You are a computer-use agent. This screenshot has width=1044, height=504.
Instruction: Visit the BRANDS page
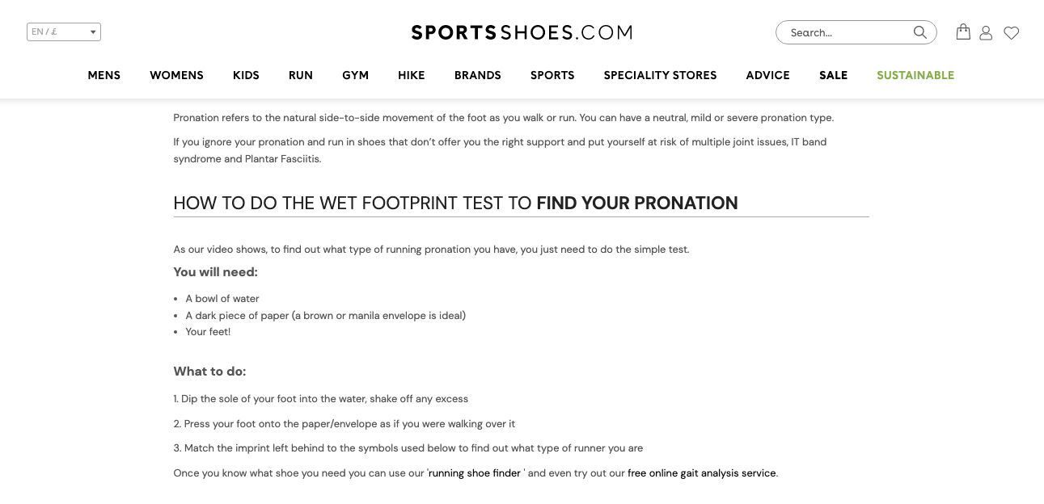(x=477, y=75)
